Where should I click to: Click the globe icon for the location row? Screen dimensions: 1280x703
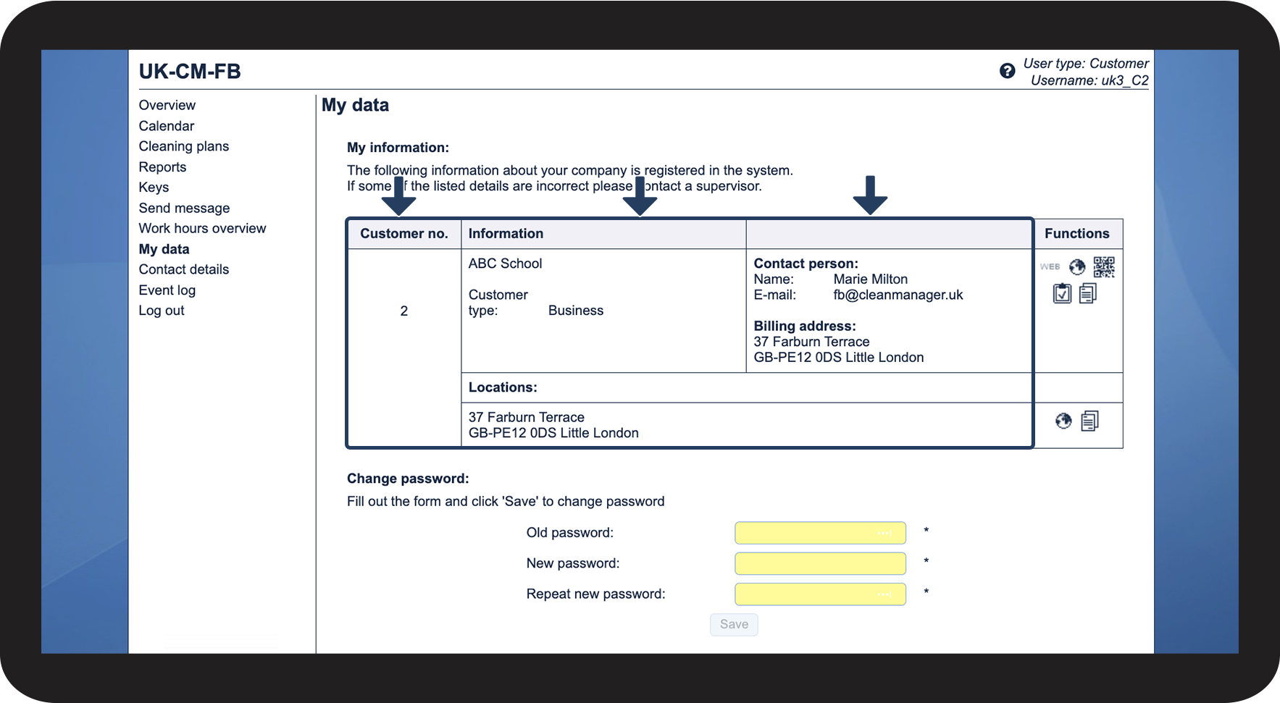click(1063, 421)
